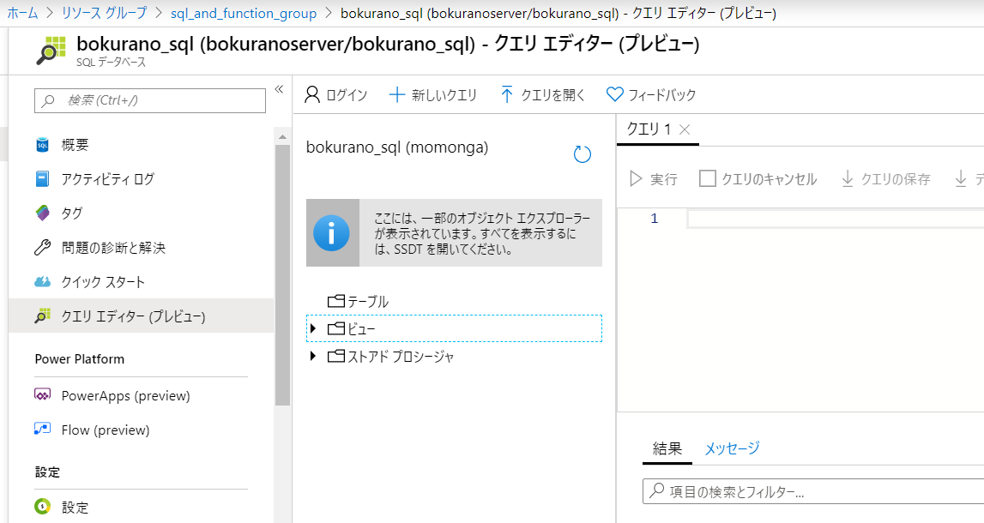984x523 pixels.
Task: Click inside the 項目の検索とフィルター field
Action: [772, 490]
